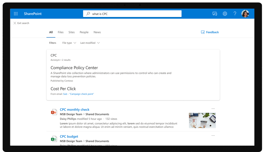Click the '132 views' text for CPC monthly check
Screen dimensions: 266x152
click(x=111, y=119)
